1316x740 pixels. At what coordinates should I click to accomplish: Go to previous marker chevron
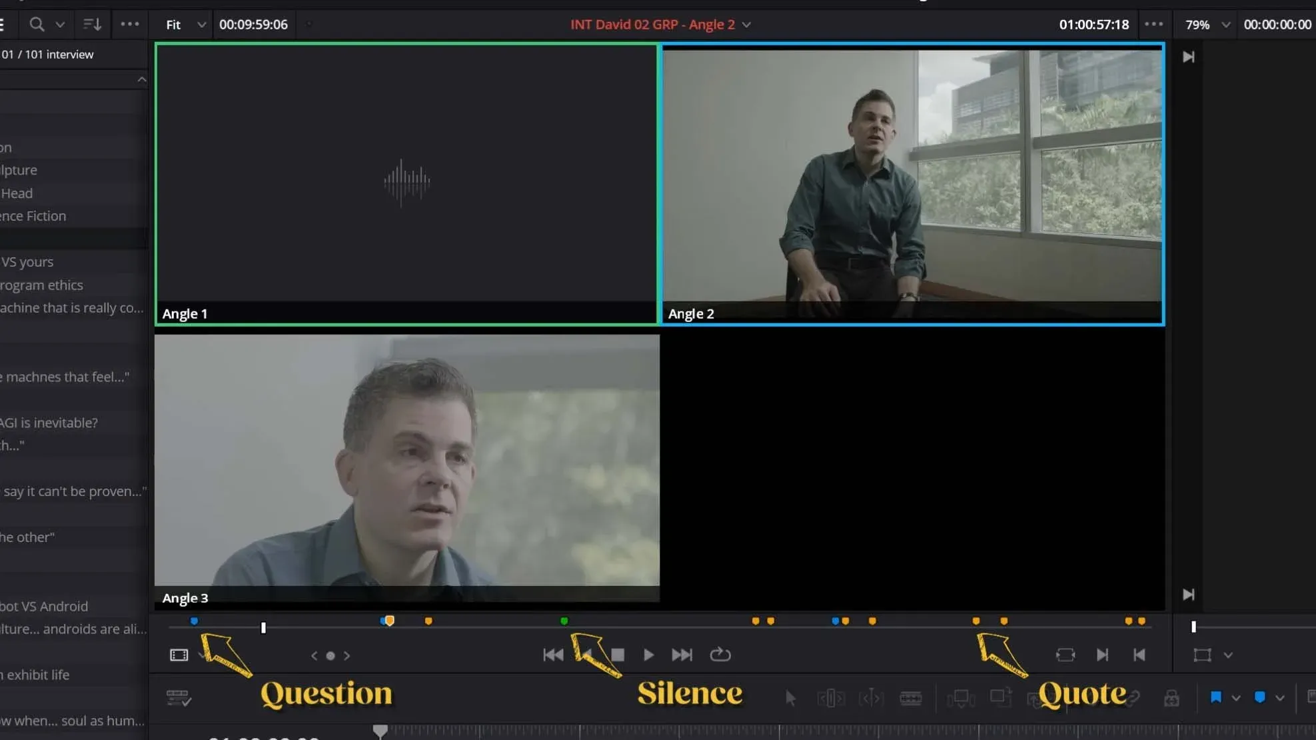(314, 655)
